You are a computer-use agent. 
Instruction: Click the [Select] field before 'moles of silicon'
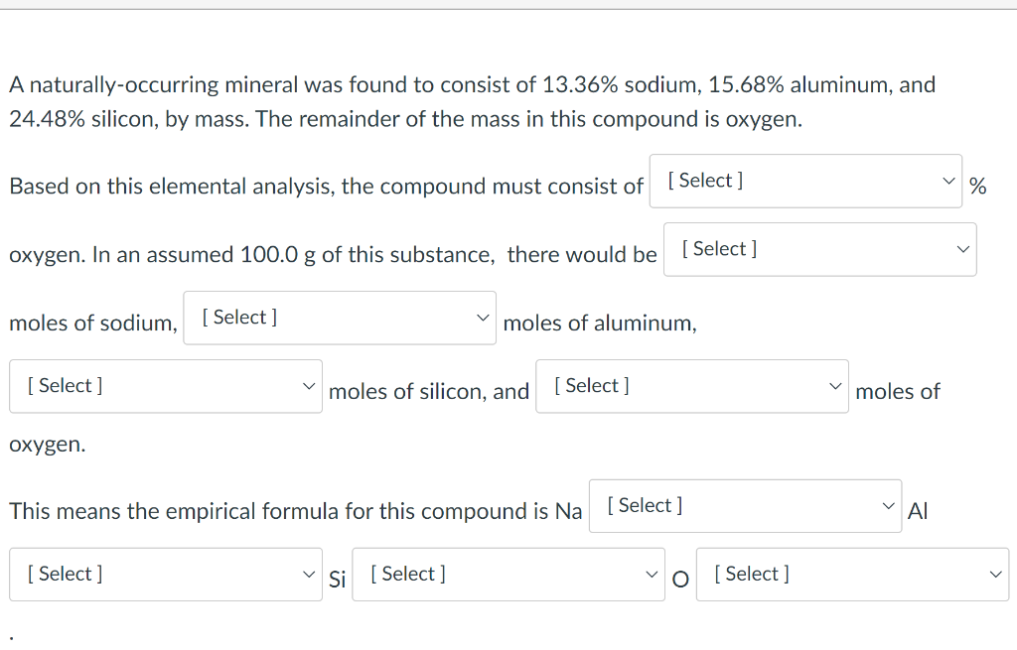point(166,386)
